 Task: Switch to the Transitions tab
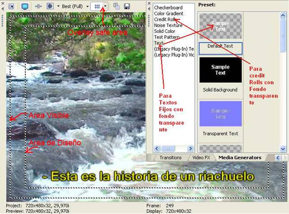pos(170,158)
